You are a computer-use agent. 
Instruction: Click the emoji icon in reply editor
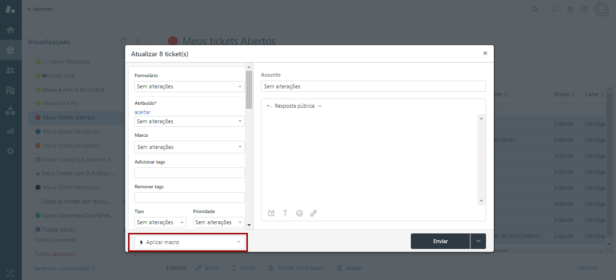pyautogui.click(x=299, y=213)
